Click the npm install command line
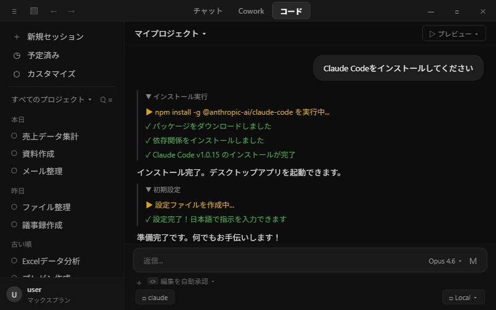This screenshot has height=310, width=496. [237, 112]
